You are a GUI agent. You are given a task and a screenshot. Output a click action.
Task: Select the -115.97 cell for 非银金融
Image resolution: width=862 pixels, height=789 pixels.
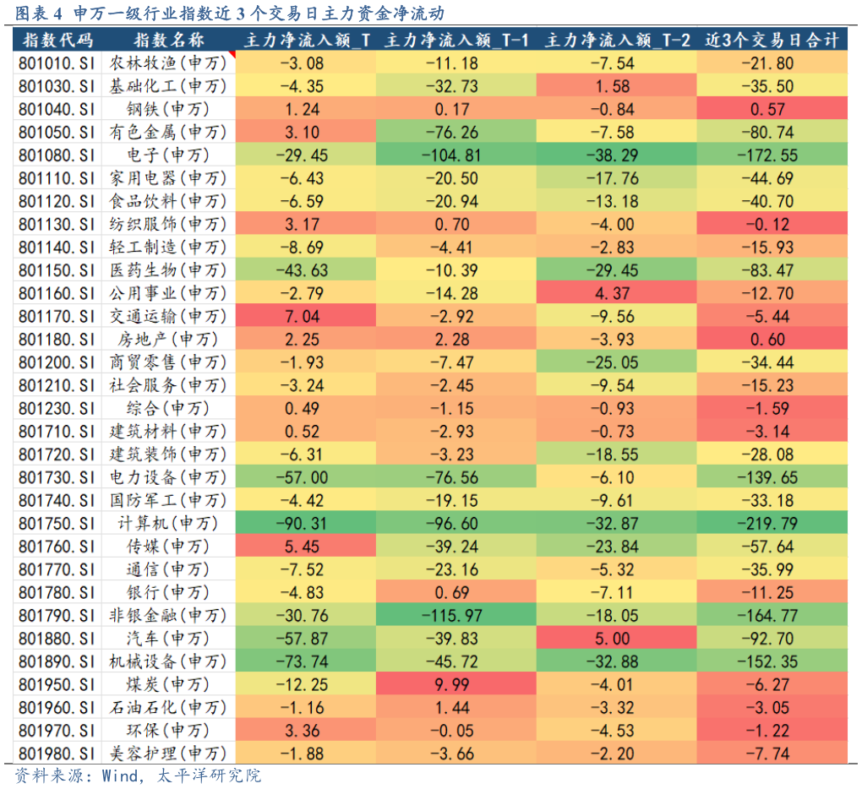coord(456,615)
